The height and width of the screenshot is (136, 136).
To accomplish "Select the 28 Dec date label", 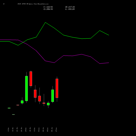I will (21, 129).
